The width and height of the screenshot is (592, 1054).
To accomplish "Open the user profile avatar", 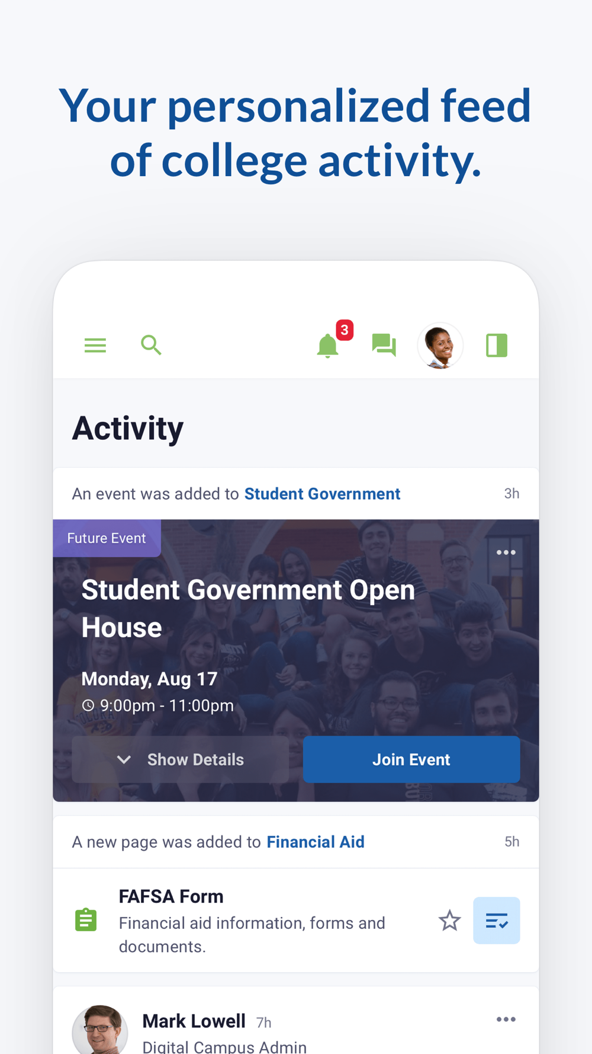I will [x=440, y=346].
